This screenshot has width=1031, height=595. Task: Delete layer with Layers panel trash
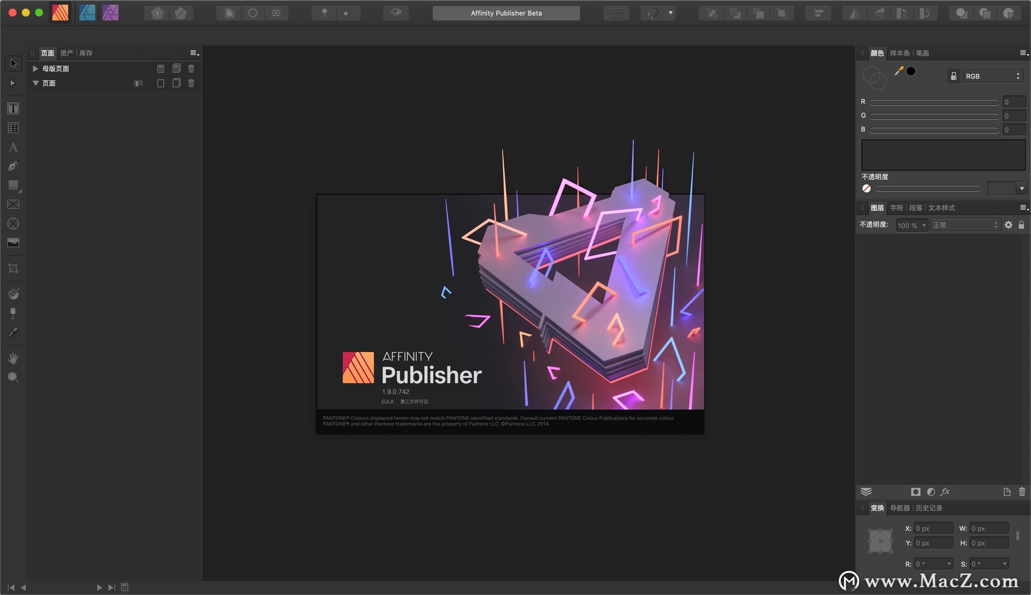pyautogui.click(x=1022, y=491)
